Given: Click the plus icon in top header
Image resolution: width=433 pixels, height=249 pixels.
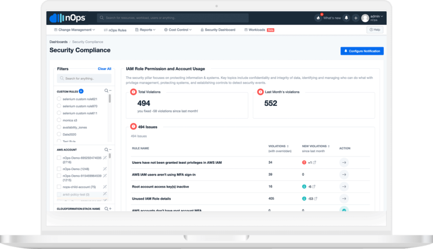Looking at the screenshot, I should (x=356, y=18).
